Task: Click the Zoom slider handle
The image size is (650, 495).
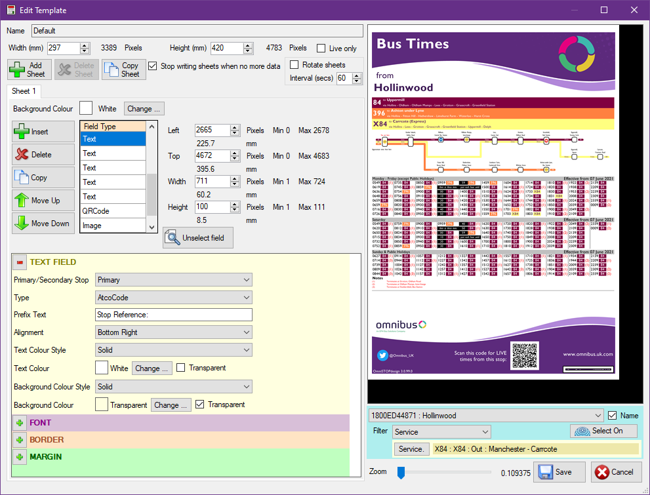Action: coord(400,472)
